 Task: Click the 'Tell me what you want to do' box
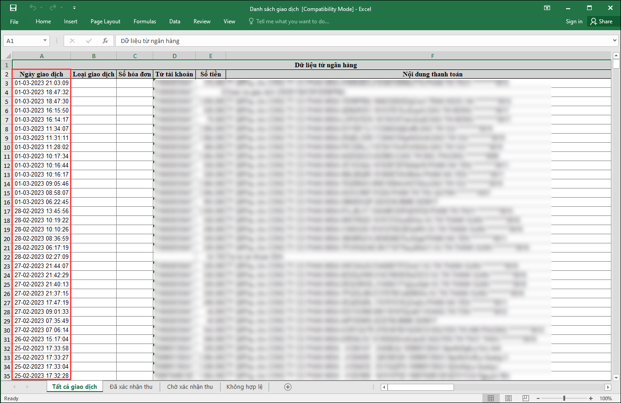[292, 21]
